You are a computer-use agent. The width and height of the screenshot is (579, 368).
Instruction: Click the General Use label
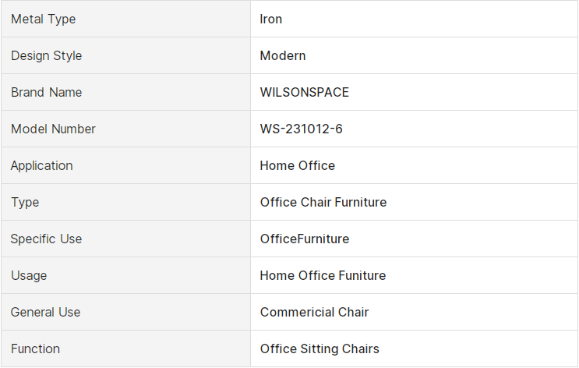(x=45, y=312)
